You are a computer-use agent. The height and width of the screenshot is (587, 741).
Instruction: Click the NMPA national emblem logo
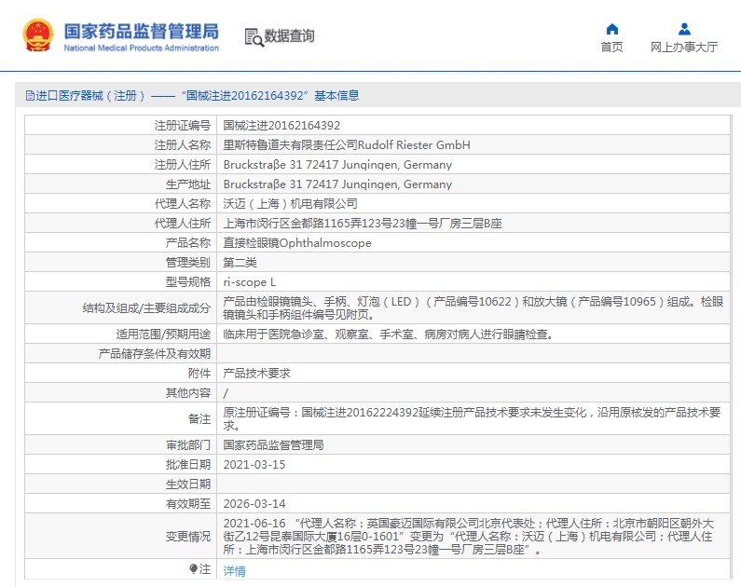[x=38, y=35]
